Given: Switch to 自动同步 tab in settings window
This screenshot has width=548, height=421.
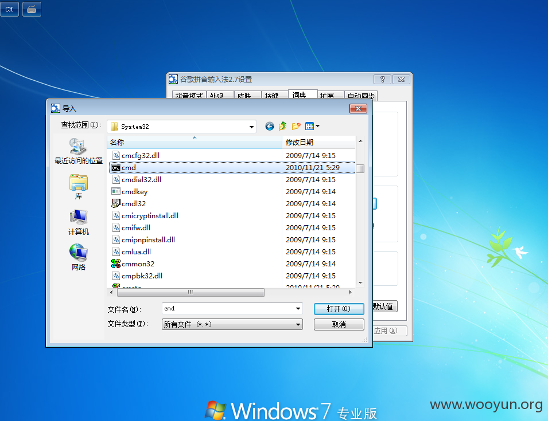Looking at the screenshot, I should [x=361, y=95].
